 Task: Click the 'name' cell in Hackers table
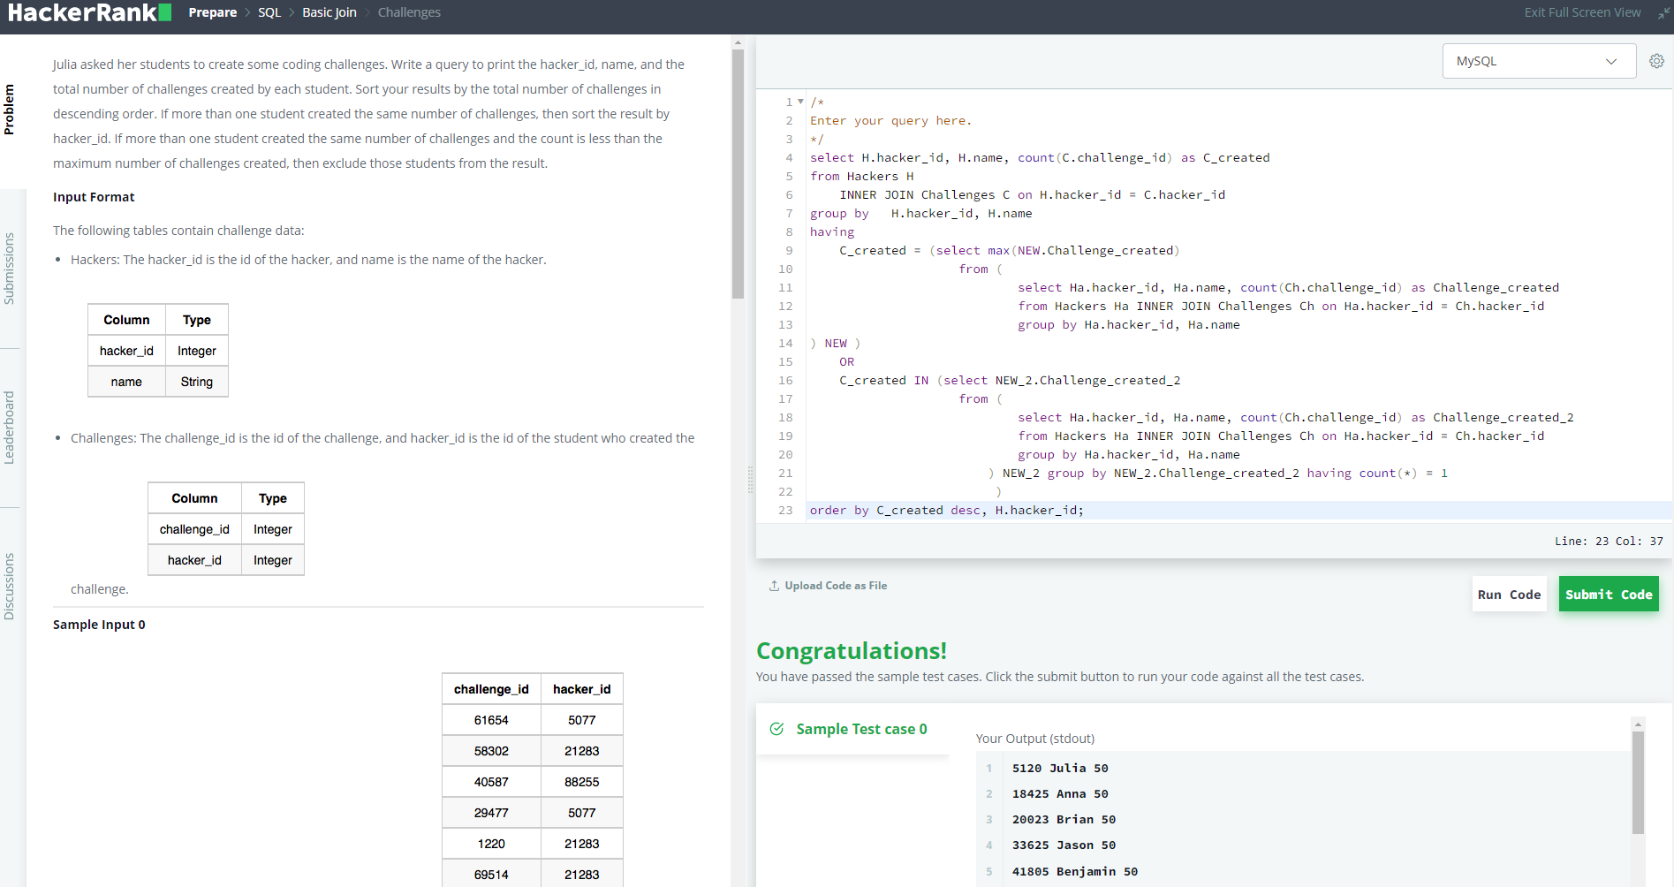click(x=126, y=382)
